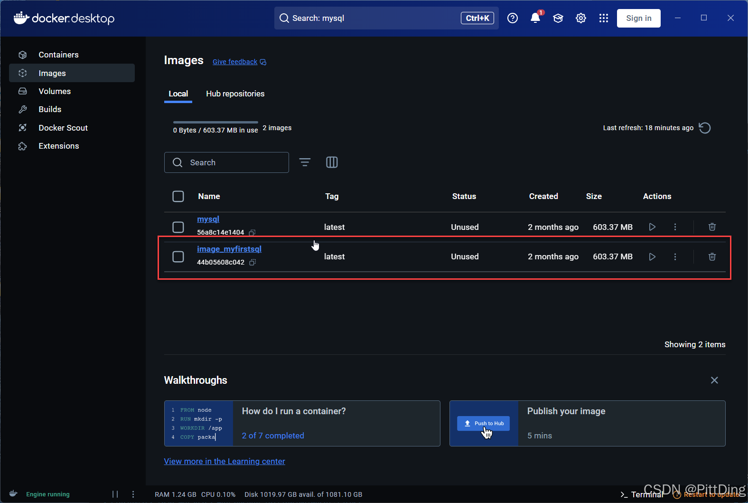Image resolution: width=748 pixels, height=503 pixels.
Task: Click the Docker Desktop logo
Action: pyautogui.click(x=64, y=18)
